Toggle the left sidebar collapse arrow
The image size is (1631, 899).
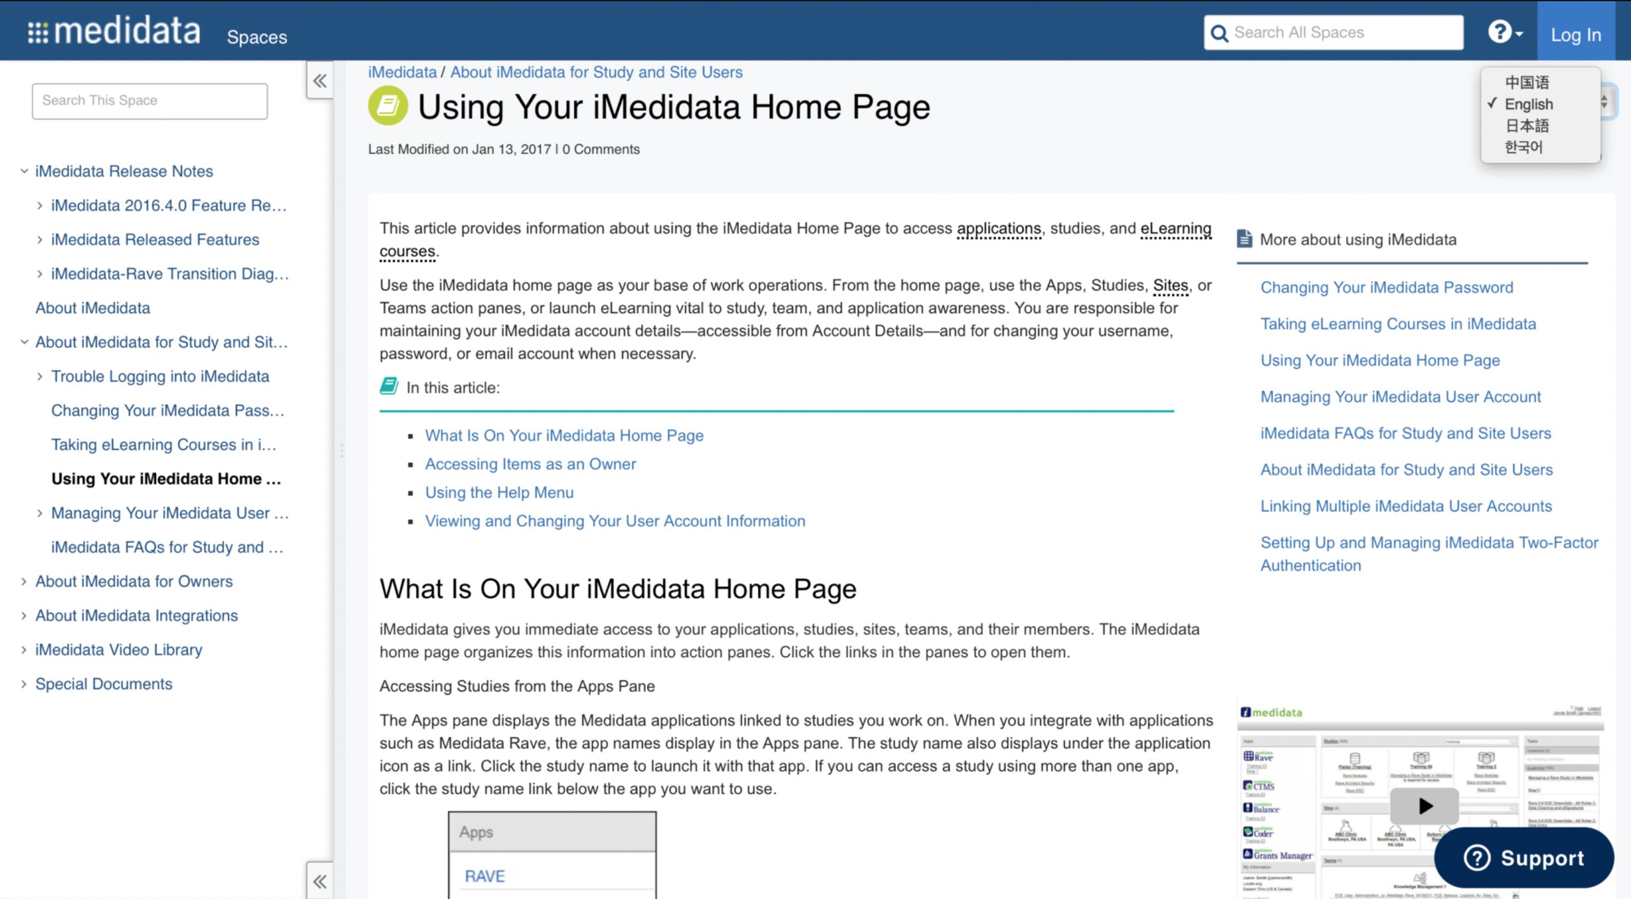[320, 80]
